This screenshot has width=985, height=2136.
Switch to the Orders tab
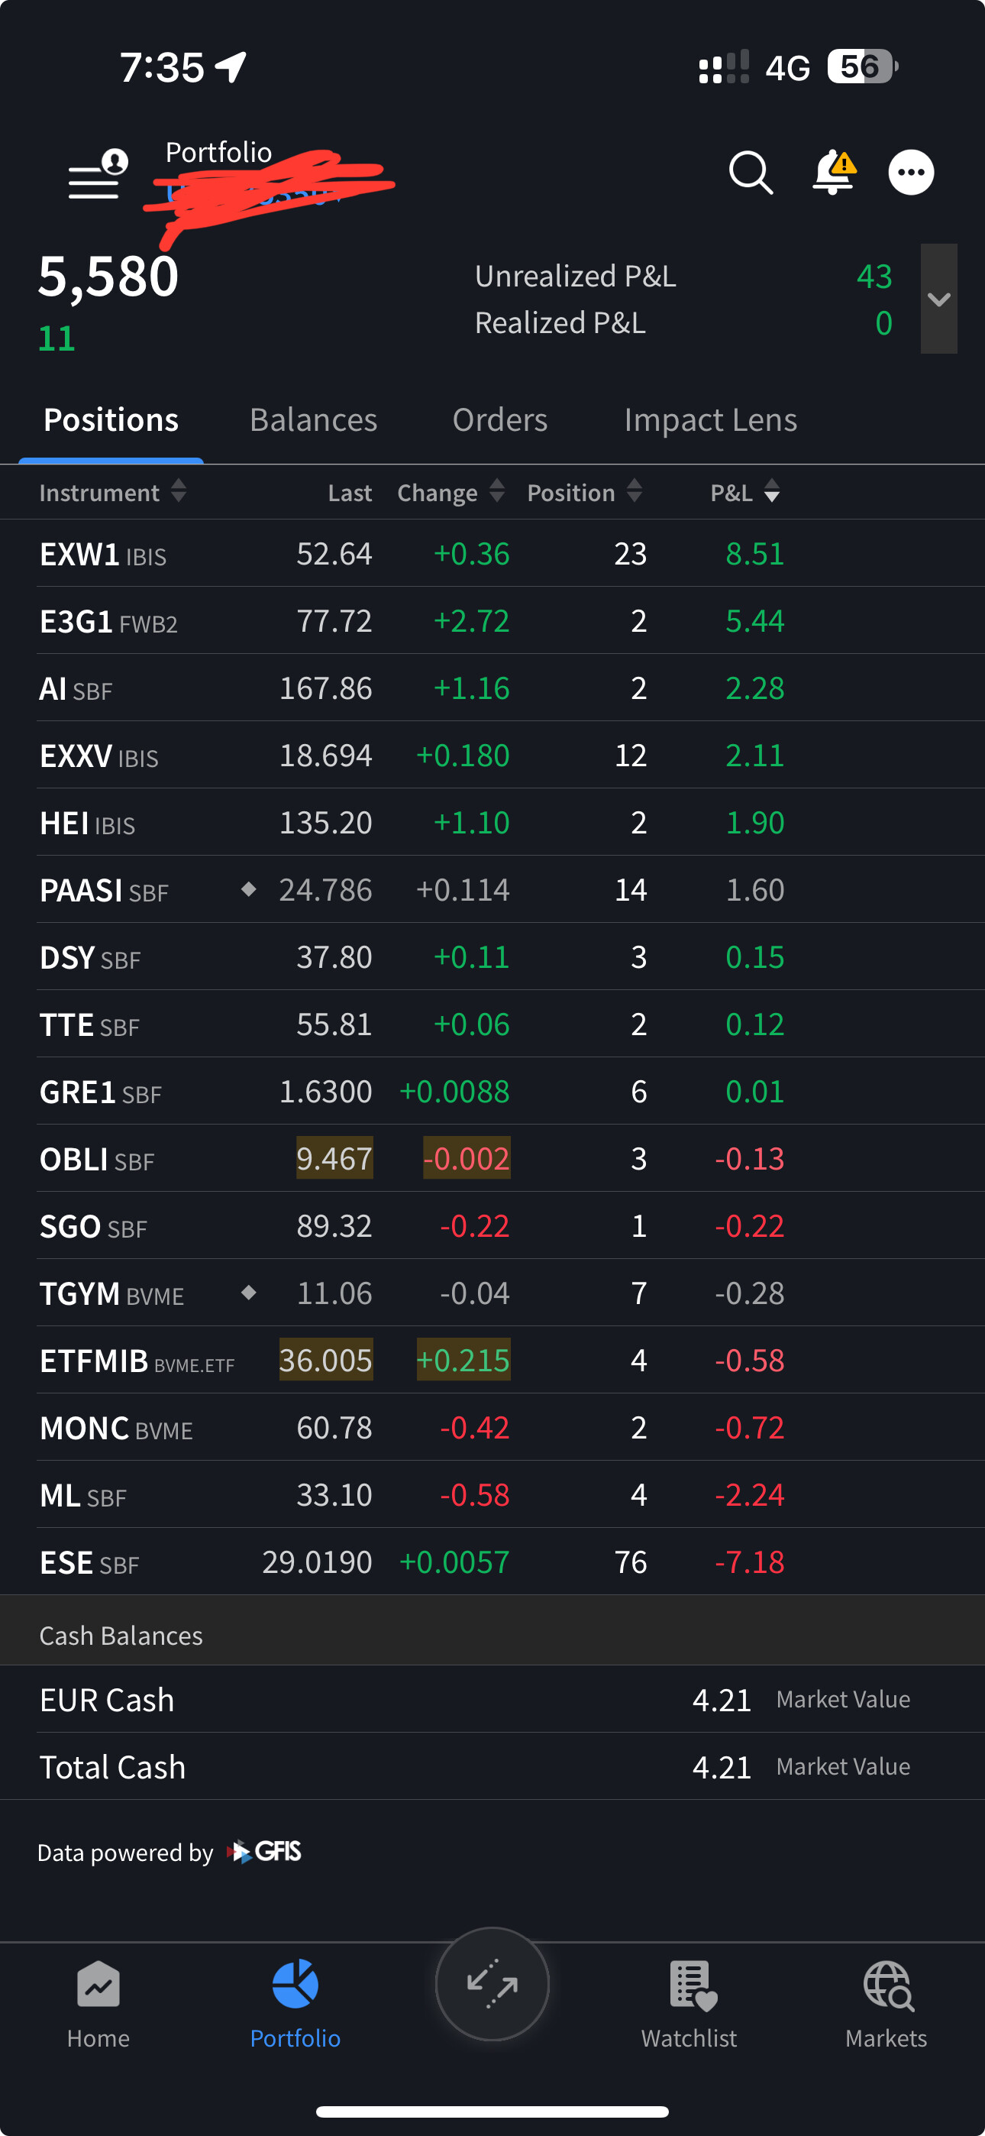500,420
